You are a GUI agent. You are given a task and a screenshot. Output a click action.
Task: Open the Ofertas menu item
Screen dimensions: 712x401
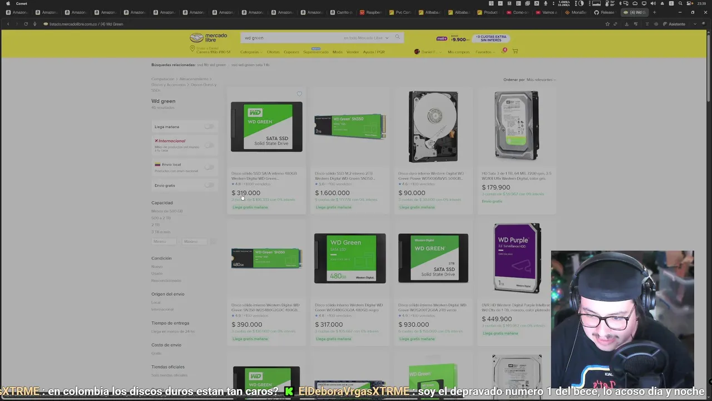(273, 52)
